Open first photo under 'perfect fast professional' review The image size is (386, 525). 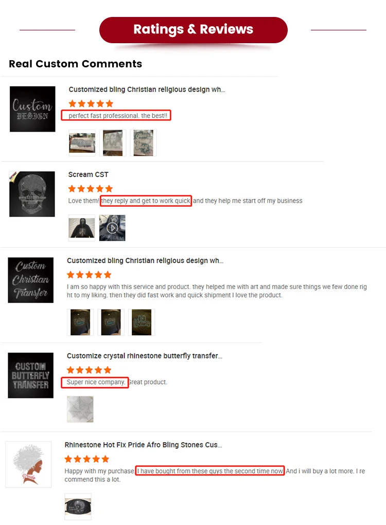click(82, 143)
